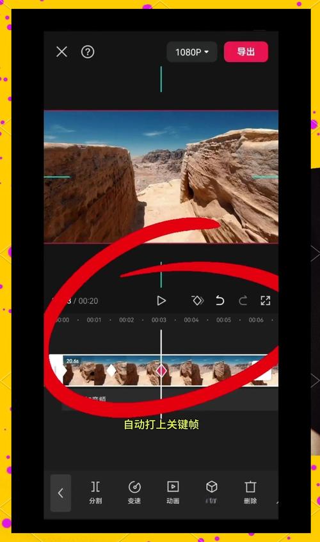Select the 分割 split tool
Image resolution: width=320 pixels, height=542 pixels.
pyautogui.click(x=95, y=492)
